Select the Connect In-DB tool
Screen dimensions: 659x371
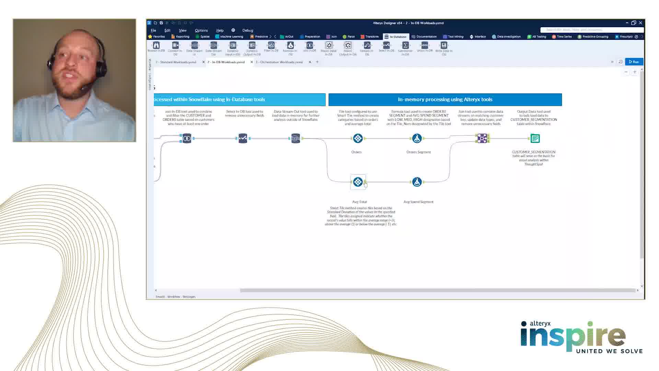(175, 48)
